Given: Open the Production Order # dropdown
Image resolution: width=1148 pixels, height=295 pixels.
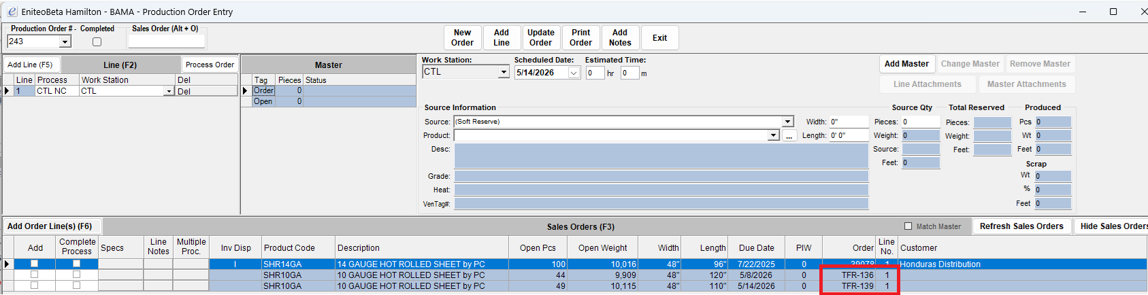Looking at the screenshot, I should [x=65, y=42].
